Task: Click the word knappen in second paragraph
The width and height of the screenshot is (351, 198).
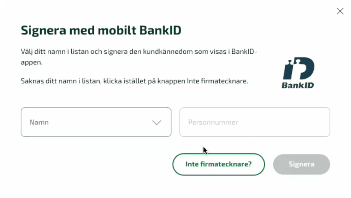Action: [x=171, y=81]
